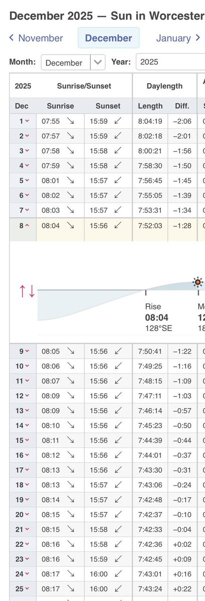205x601 pixels.
Task: Click the sunset arrow icon in Dec 12 row
Action: pyautogui.click(x=118, y=396)
